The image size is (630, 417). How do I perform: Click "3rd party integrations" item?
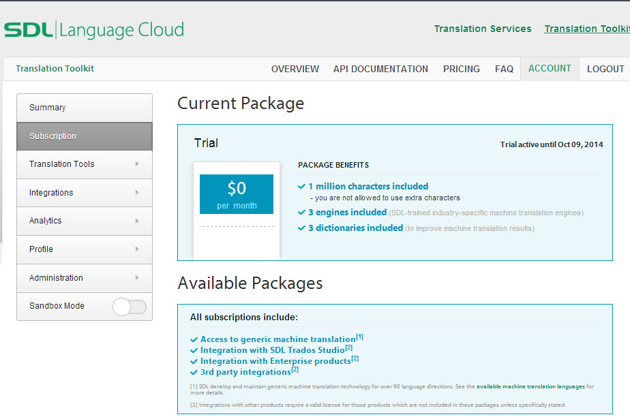tap(245, 372)
